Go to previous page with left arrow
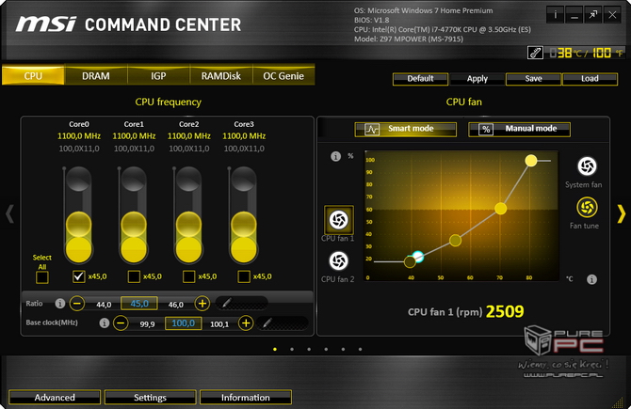 tap(9, 213)
